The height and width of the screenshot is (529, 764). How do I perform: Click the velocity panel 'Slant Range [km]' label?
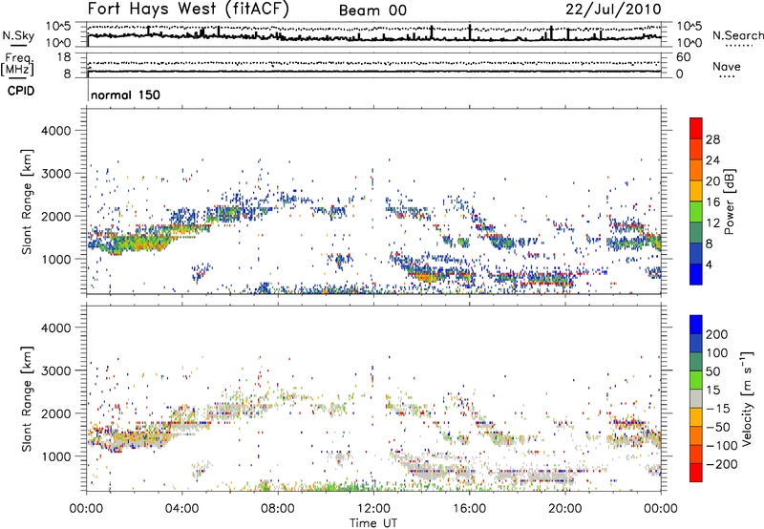pos(27,399)
